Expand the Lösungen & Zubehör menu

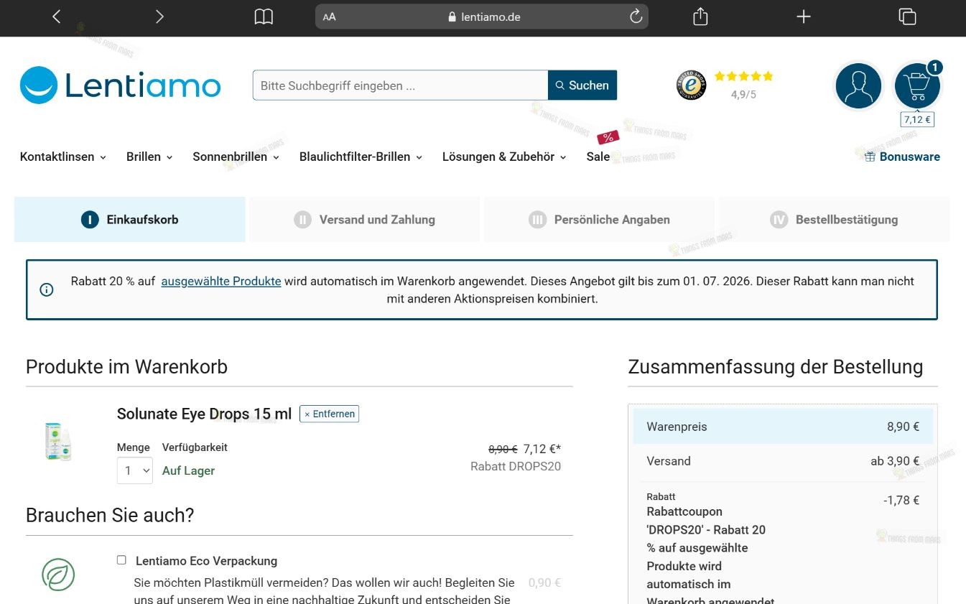click(x=504, y=157)
